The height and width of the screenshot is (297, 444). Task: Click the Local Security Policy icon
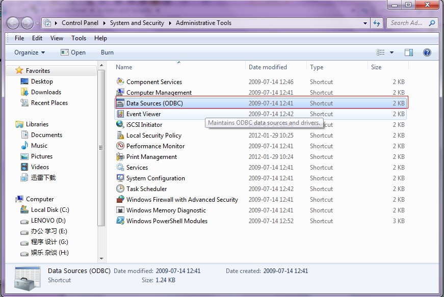click(120, 135)
